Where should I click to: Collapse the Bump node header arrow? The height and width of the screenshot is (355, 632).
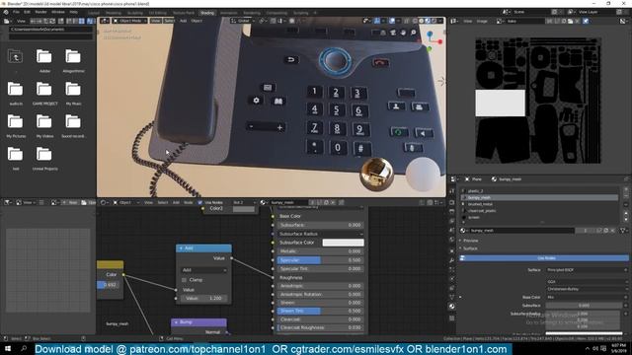(176, 322)
